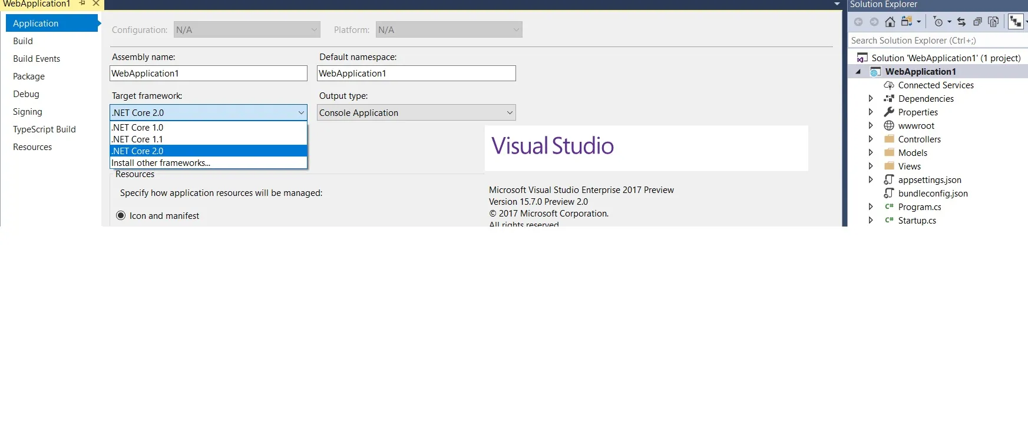Select the Icon and manifest radio button
1028x426 pixels.
pos(121,215)
